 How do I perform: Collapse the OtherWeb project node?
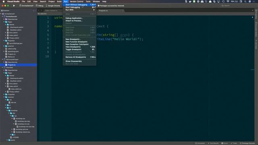pos(2,67)
